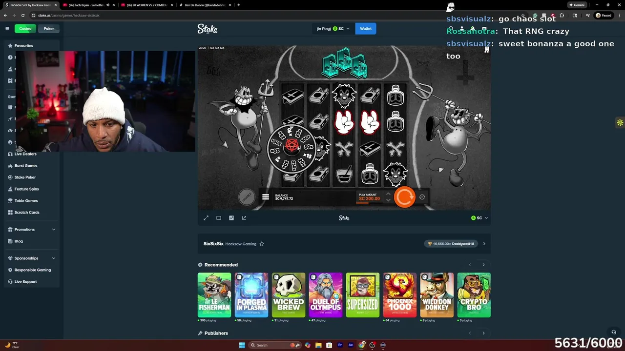Reload the page
The image size is (625, 351).
point(23,15)
